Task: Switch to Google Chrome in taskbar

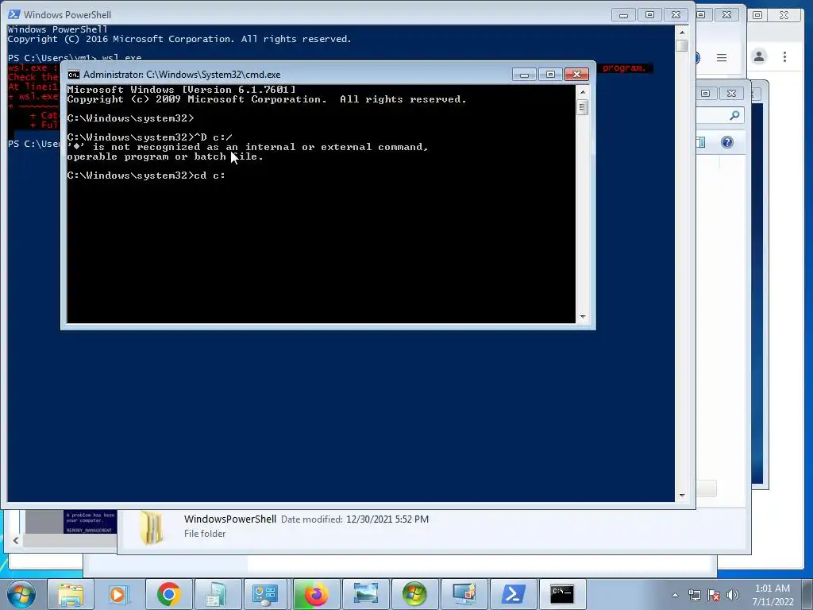Action: click(x=168, y=594)
